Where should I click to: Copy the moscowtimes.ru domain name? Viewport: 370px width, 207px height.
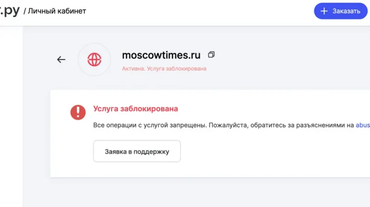211,55
